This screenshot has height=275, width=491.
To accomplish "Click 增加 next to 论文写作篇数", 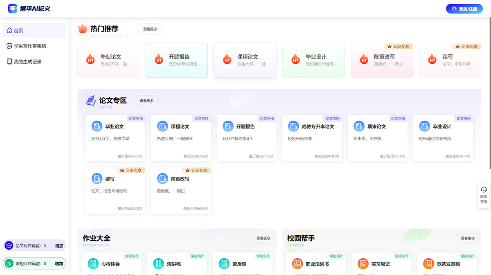I will [59, 246].
